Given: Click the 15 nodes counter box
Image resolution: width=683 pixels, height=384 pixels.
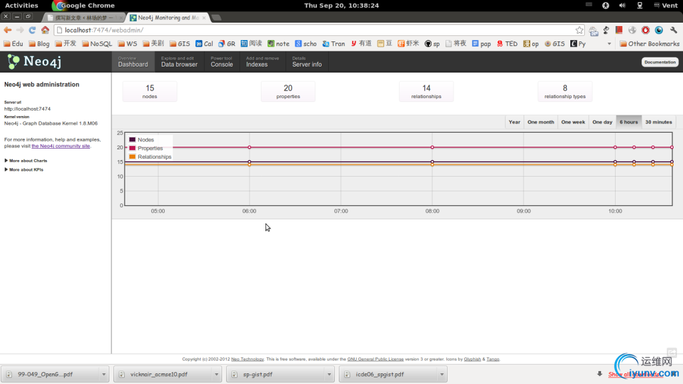Looking at the screenshot, I should coord(149,91).
